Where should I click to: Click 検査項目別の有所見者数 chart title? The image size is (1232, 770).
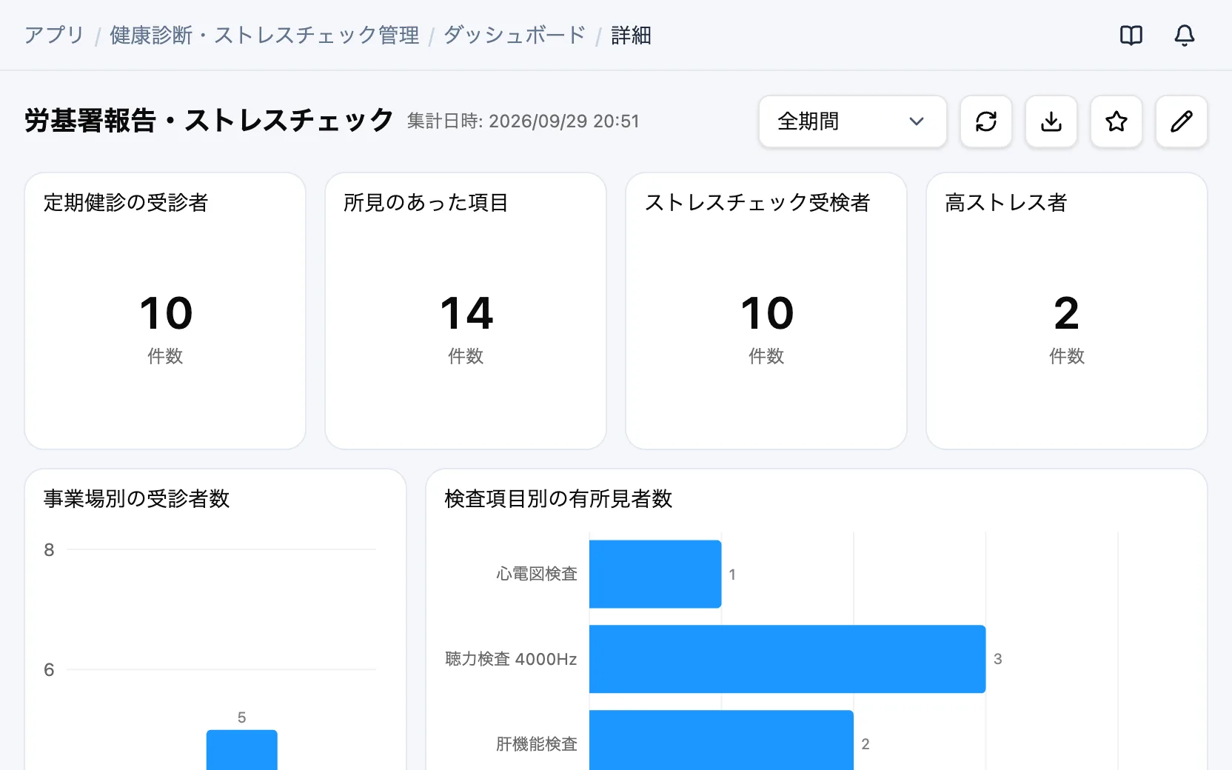(558, 498)
